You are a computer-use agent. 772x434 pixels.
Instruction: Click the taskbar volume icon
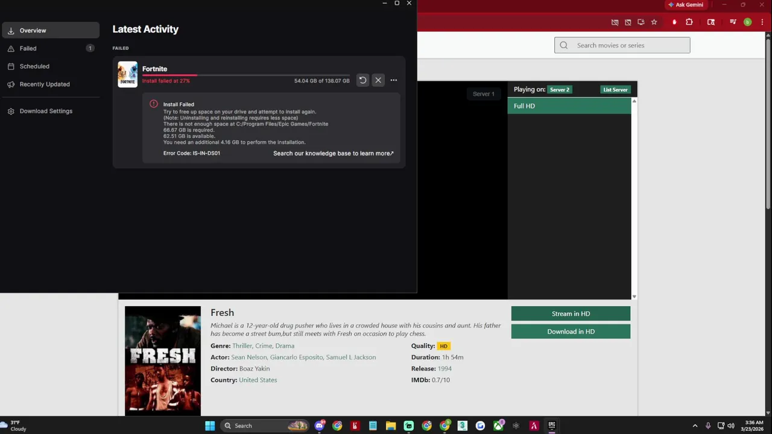[731, 426]
